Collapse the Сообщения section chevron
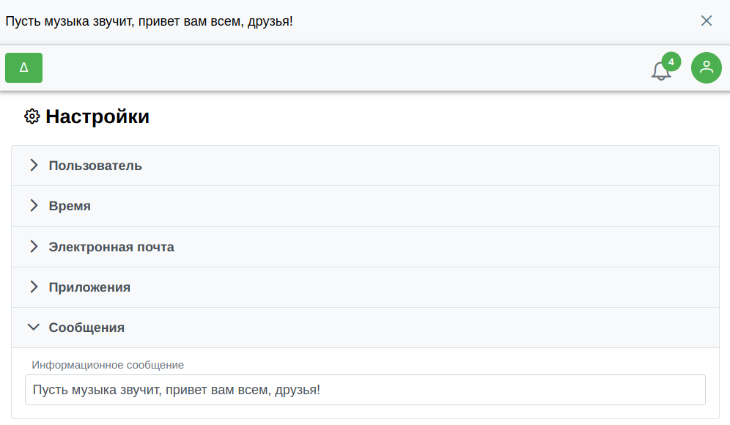Image resolution: width=730 pixels, height=425 pixels. [x=34, y=328]
